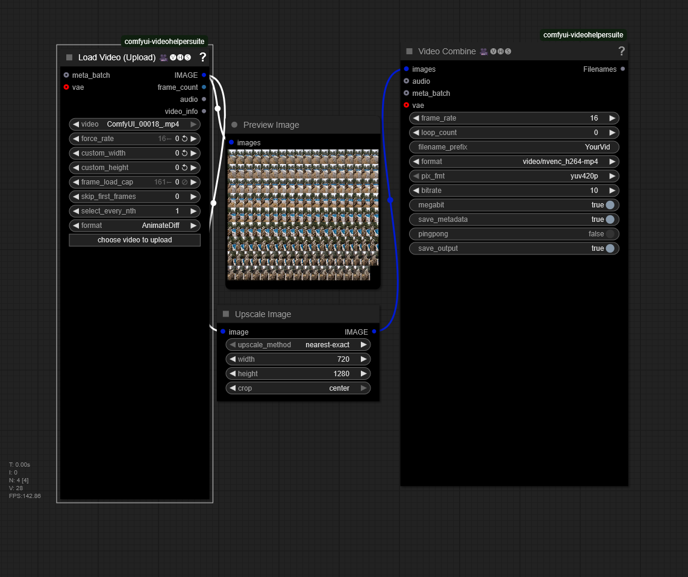
Task: Click images input dot on Preview Image
Action: tap(231, 142)
